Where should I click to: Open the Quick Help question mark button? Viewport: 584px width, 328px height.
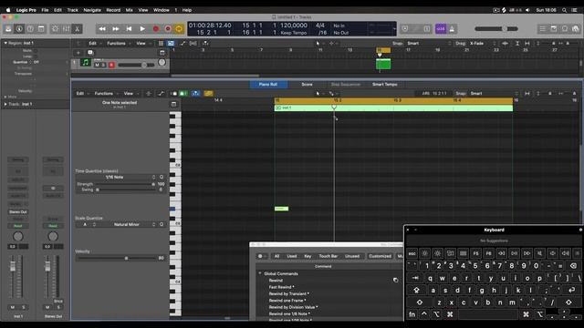30,28
